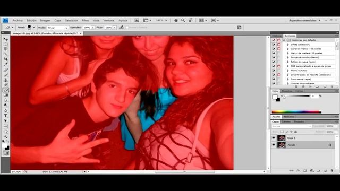Viewport: 340px width, 191px height.
Task: Click the K slider in Color panel
Action: (297, 96)
